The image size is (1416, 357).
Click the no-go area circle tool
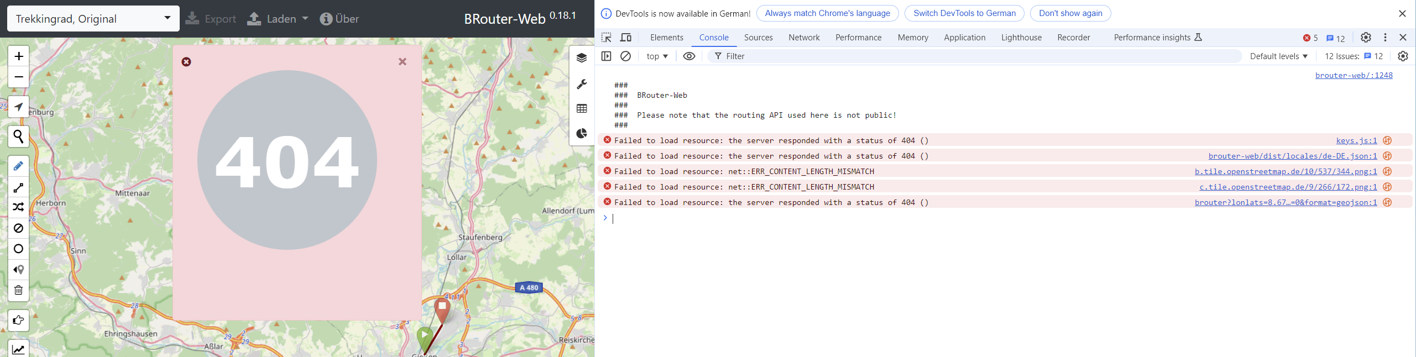(x=18, y=249)
